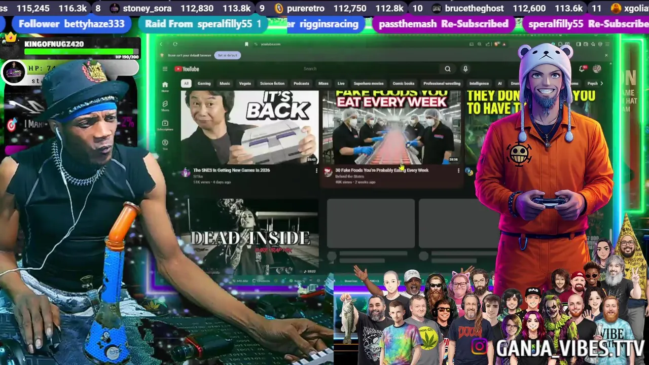
Task: Click the share icon in address bar
Action: 487,44
